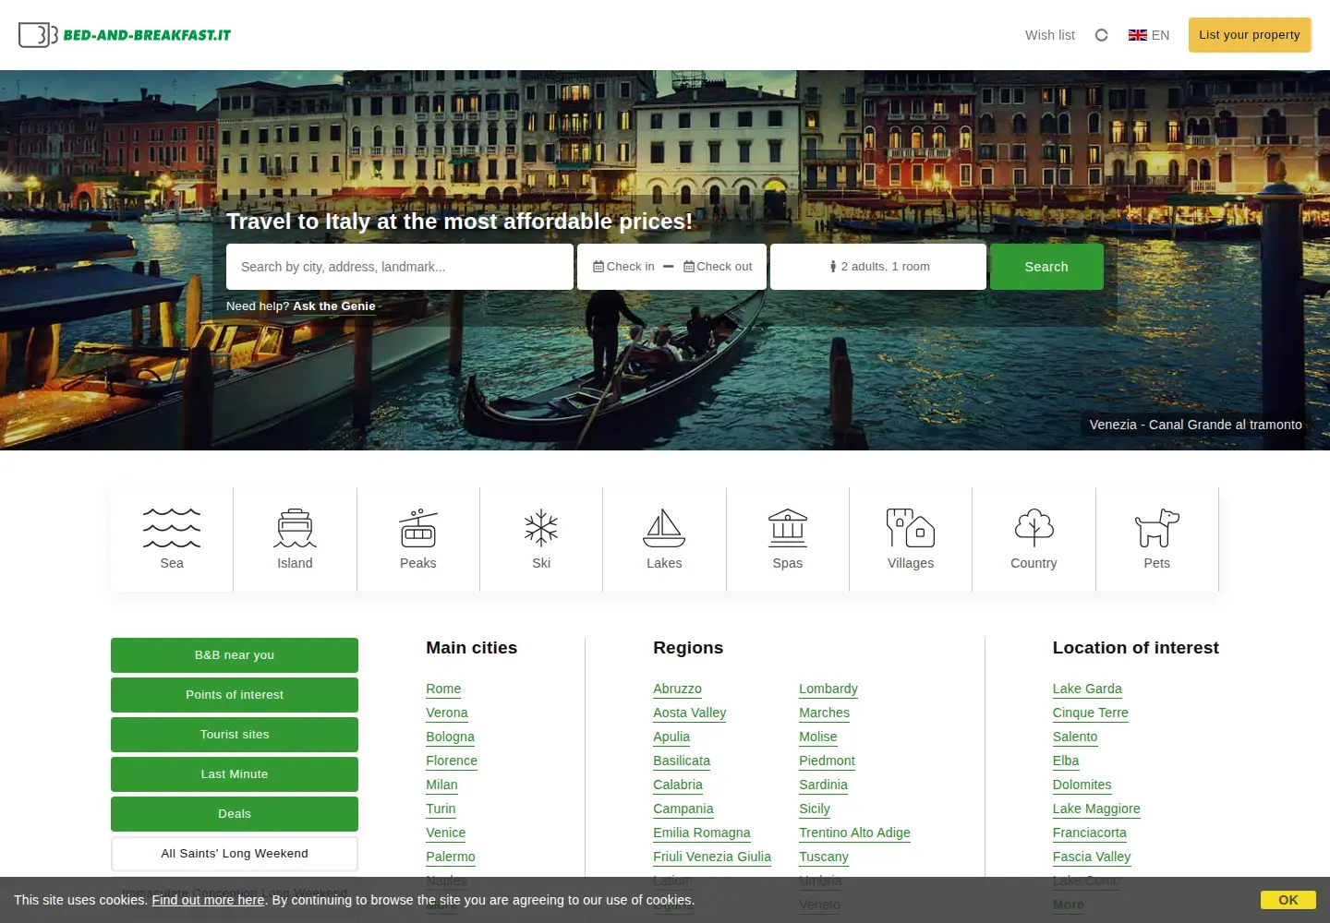Select Last Minute menu item
This screenshot has height=923, width=1330.
[235, 774]
